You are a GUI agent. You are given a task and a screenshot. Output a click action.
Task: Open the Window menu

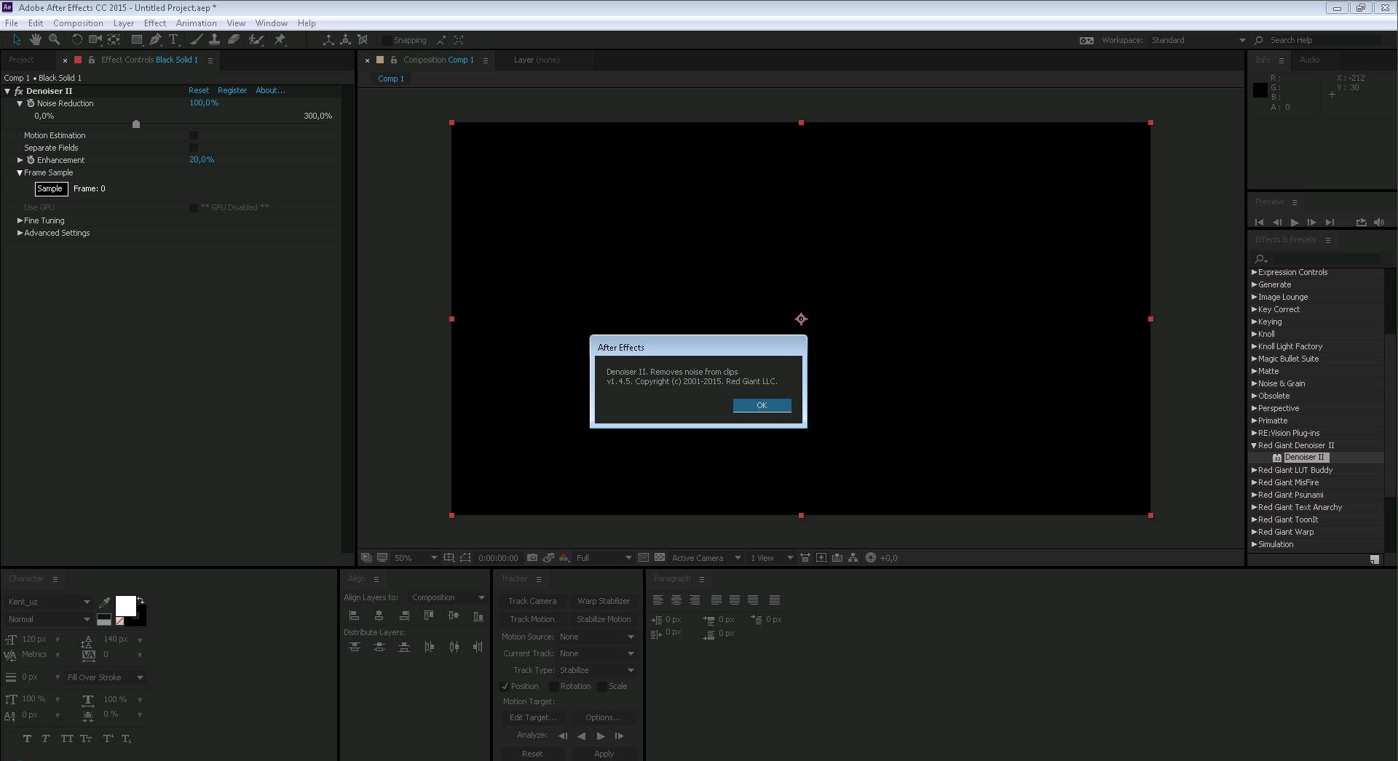pos(271,23)
